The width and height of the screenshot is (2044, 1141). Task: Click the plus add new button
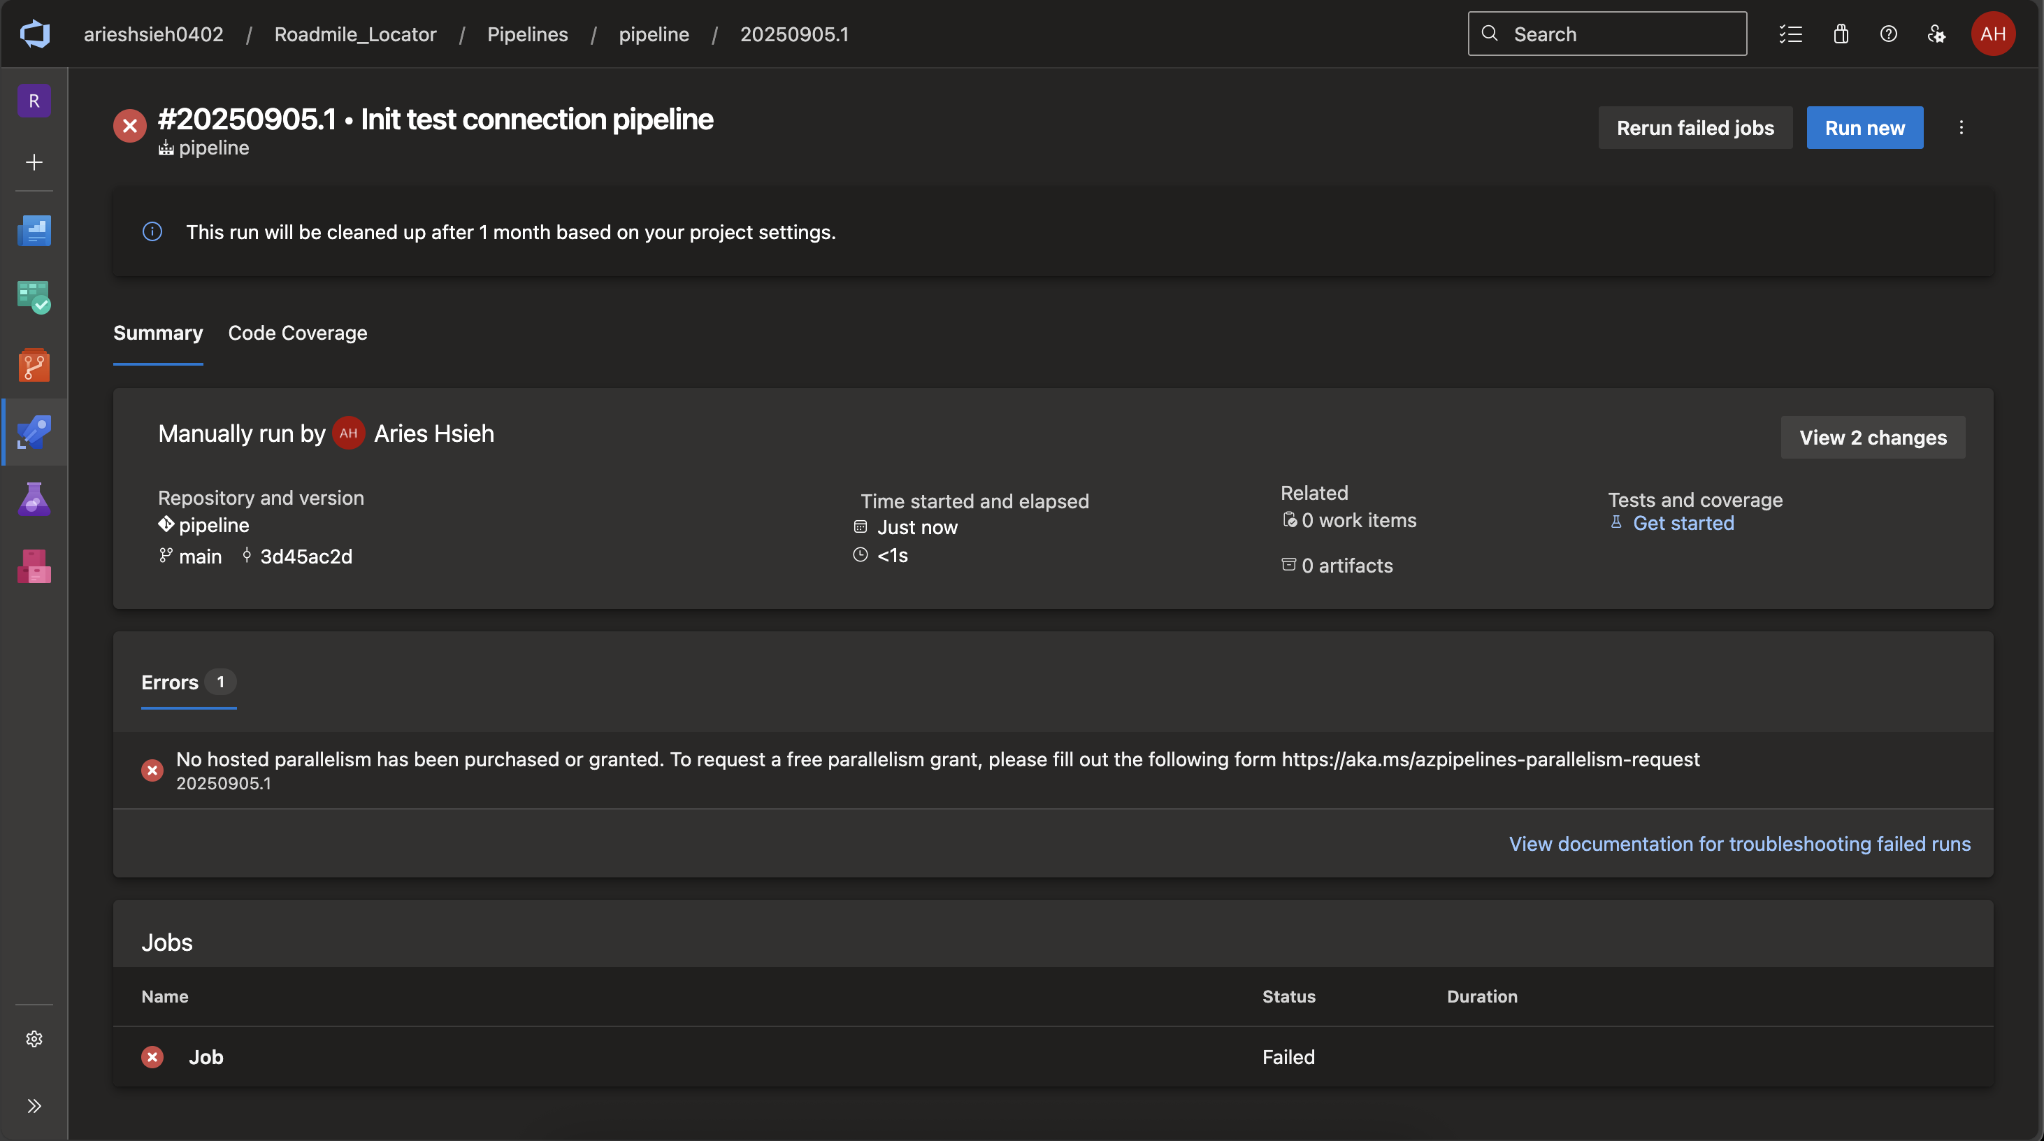pos(34,163)
